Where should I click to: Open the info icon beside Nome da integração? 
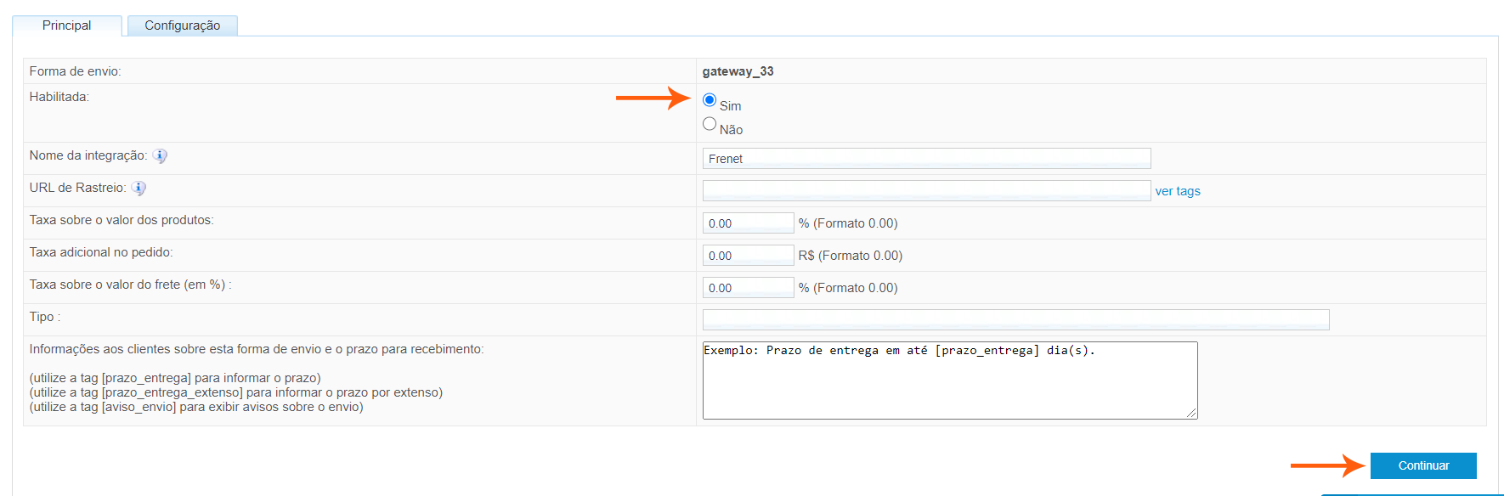(x=160, y=156)
